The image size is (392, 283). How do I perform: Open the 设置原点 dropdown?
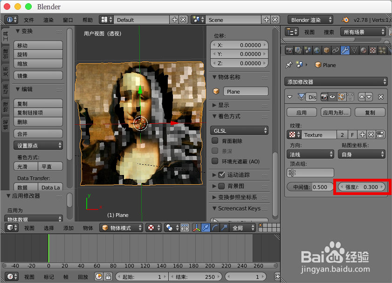(x=38, y=146)
